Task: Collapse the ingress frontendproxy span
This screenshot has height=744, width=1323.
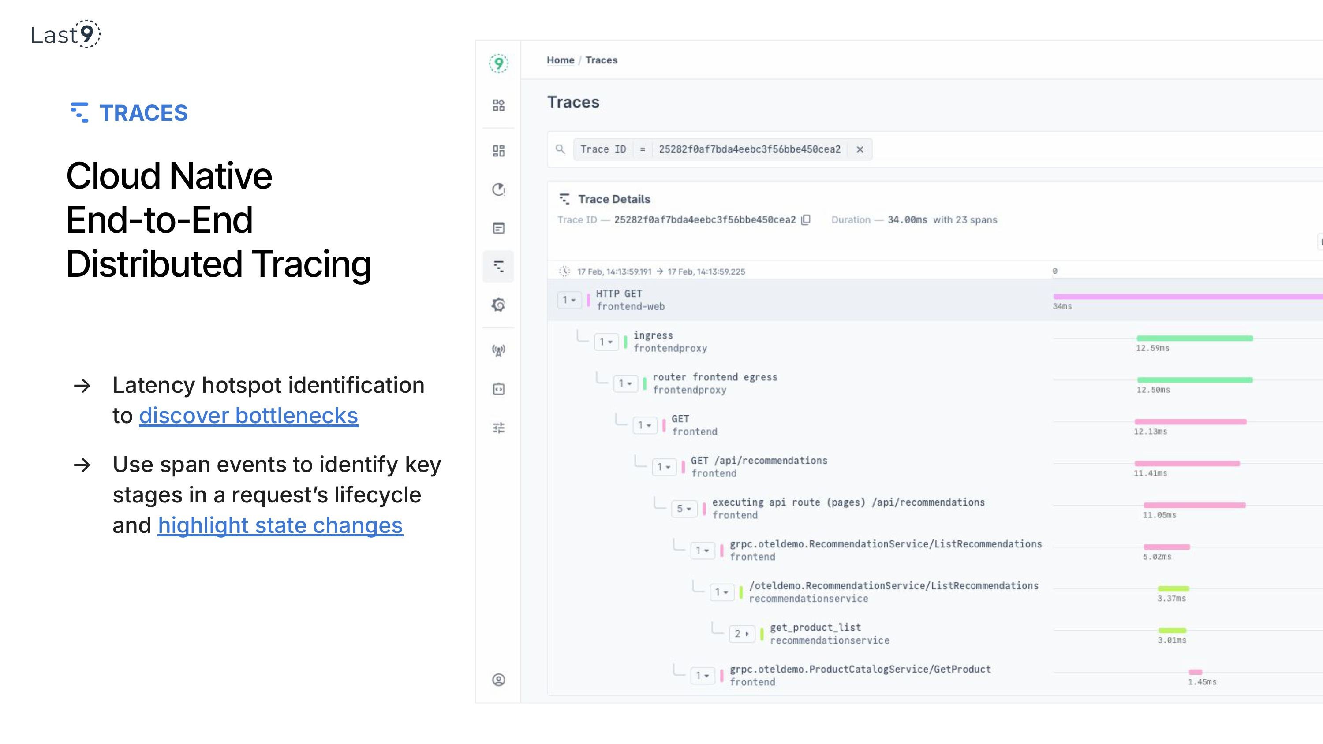Action: (x=606, y=342)
